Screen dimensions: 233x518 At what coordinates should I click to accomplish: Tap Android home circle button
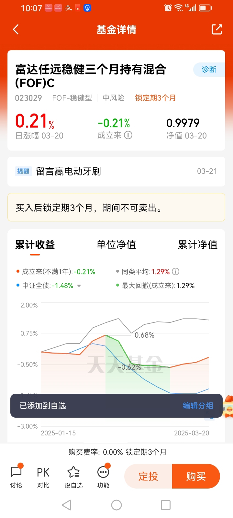(116, 505)
